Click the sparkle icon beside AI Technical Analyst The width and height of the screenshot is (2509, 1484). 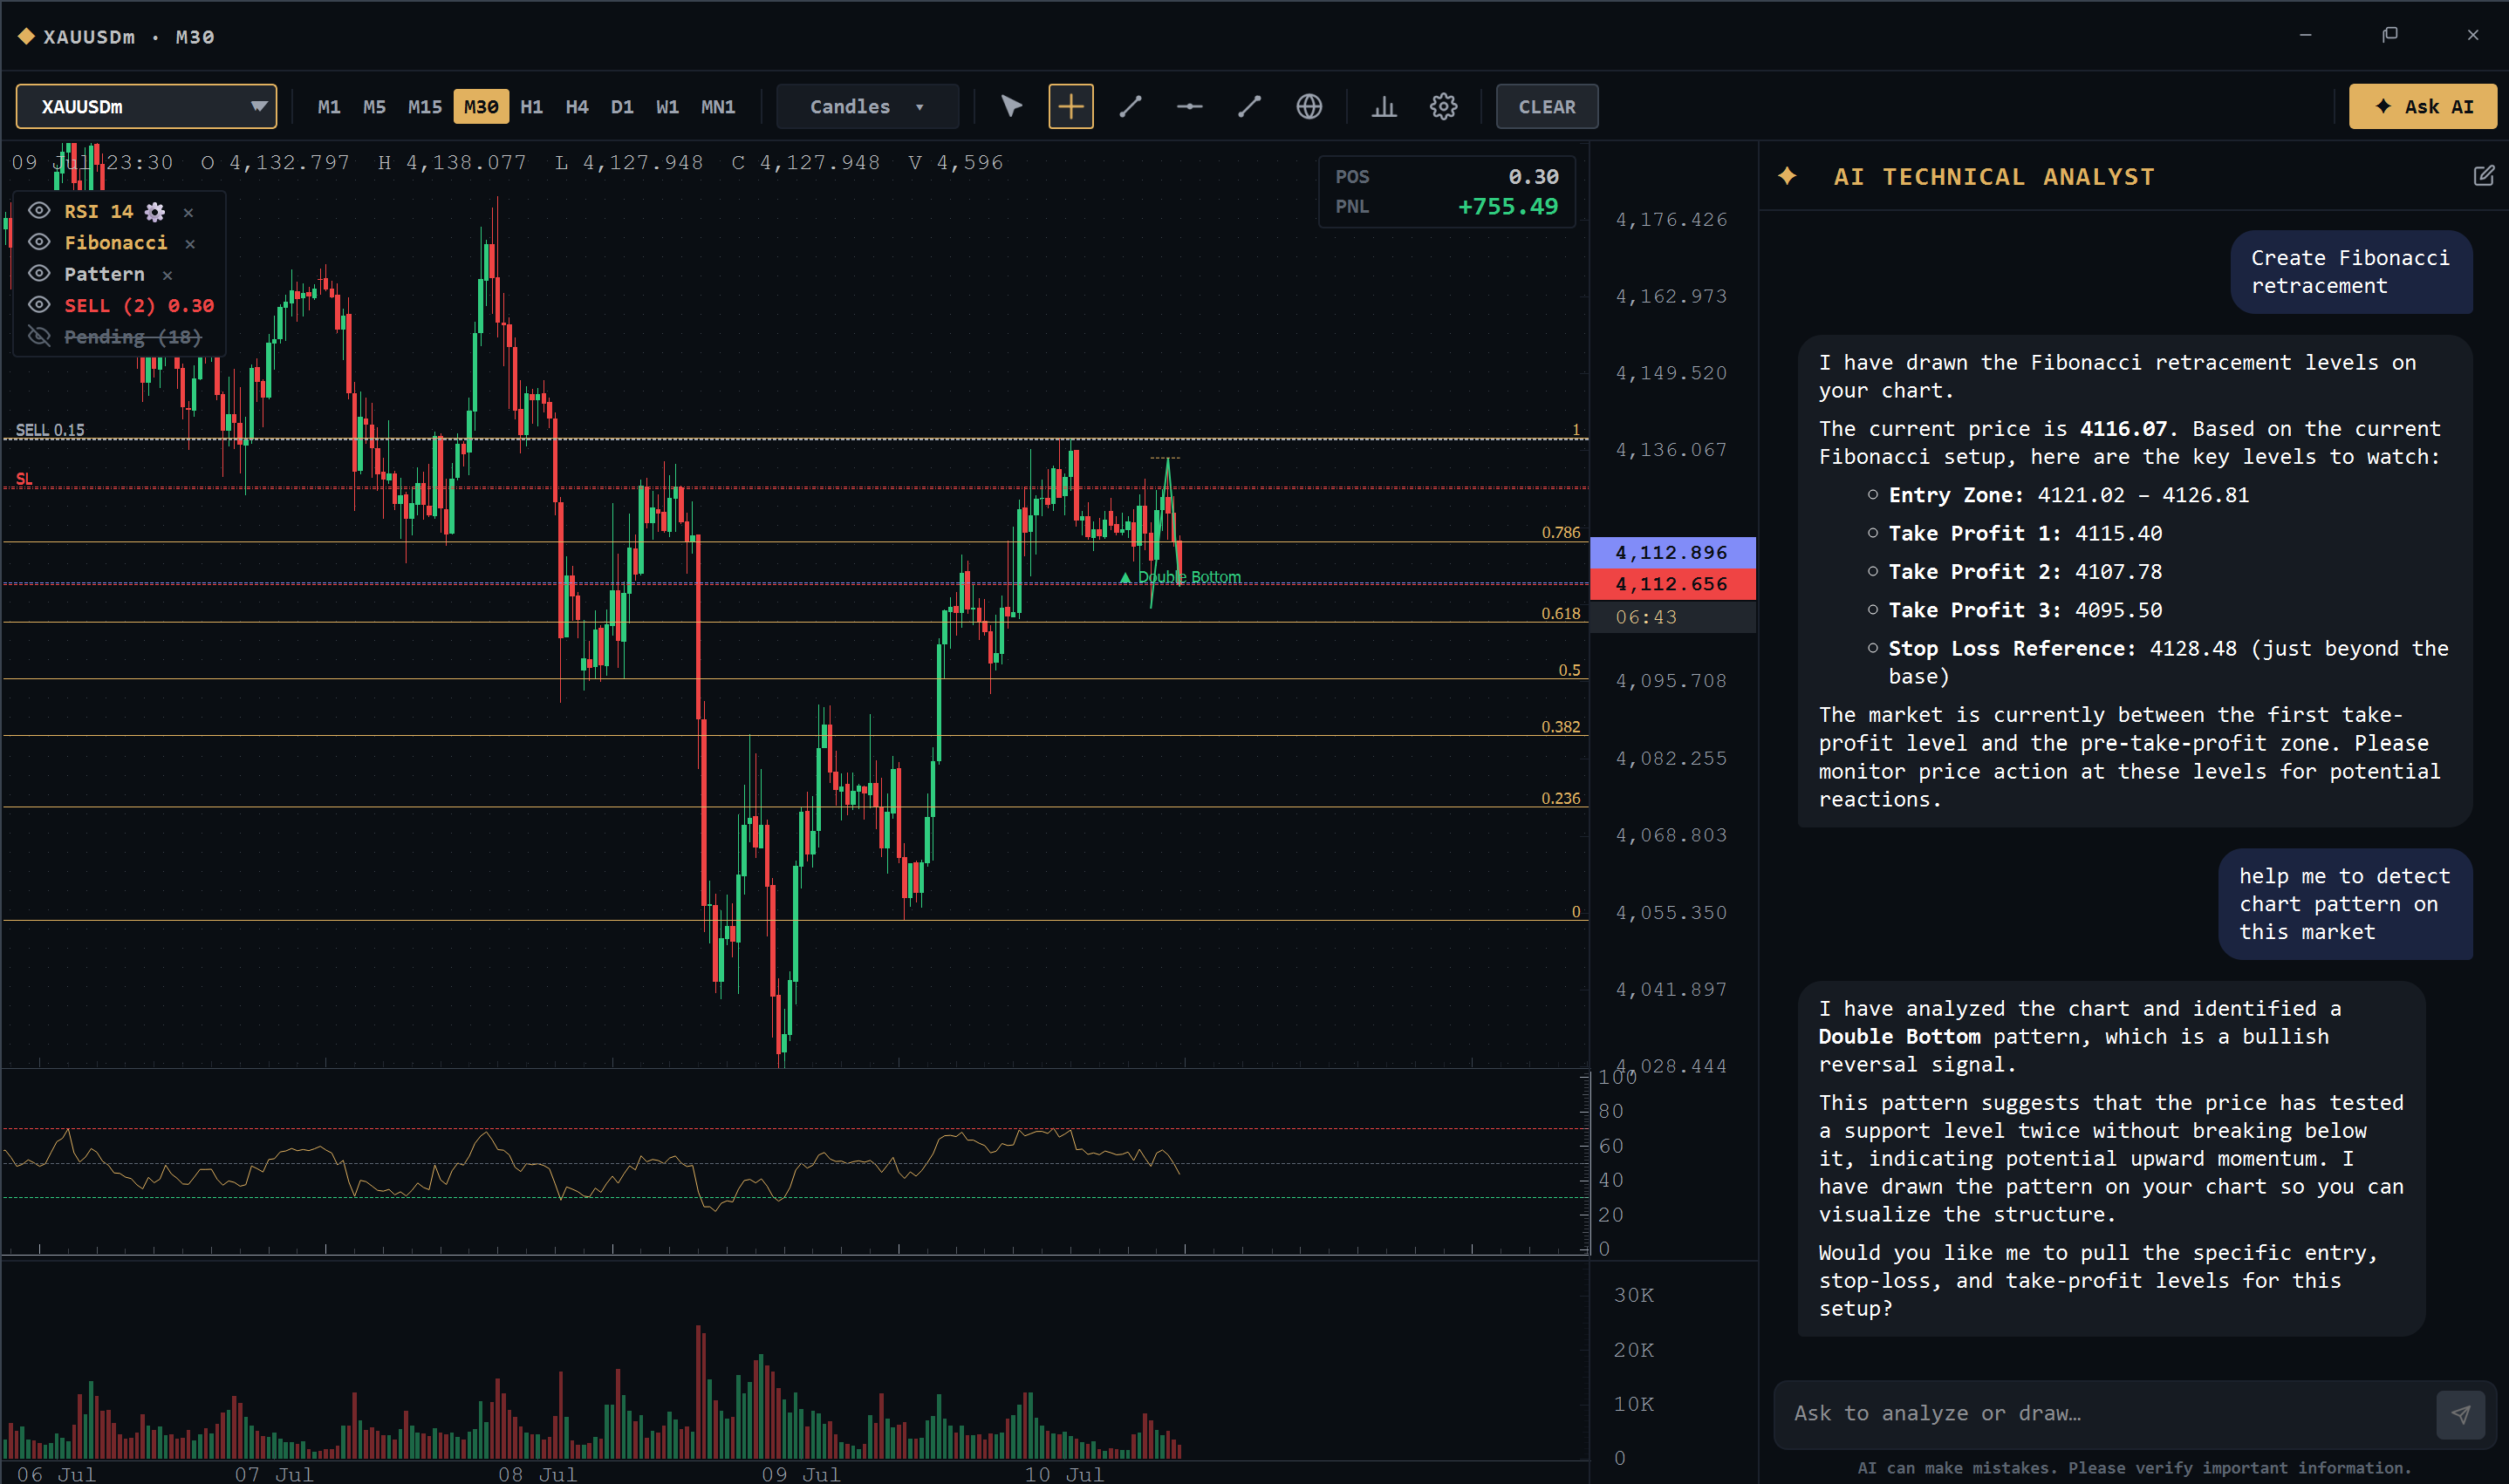[x=1788, y=177]
